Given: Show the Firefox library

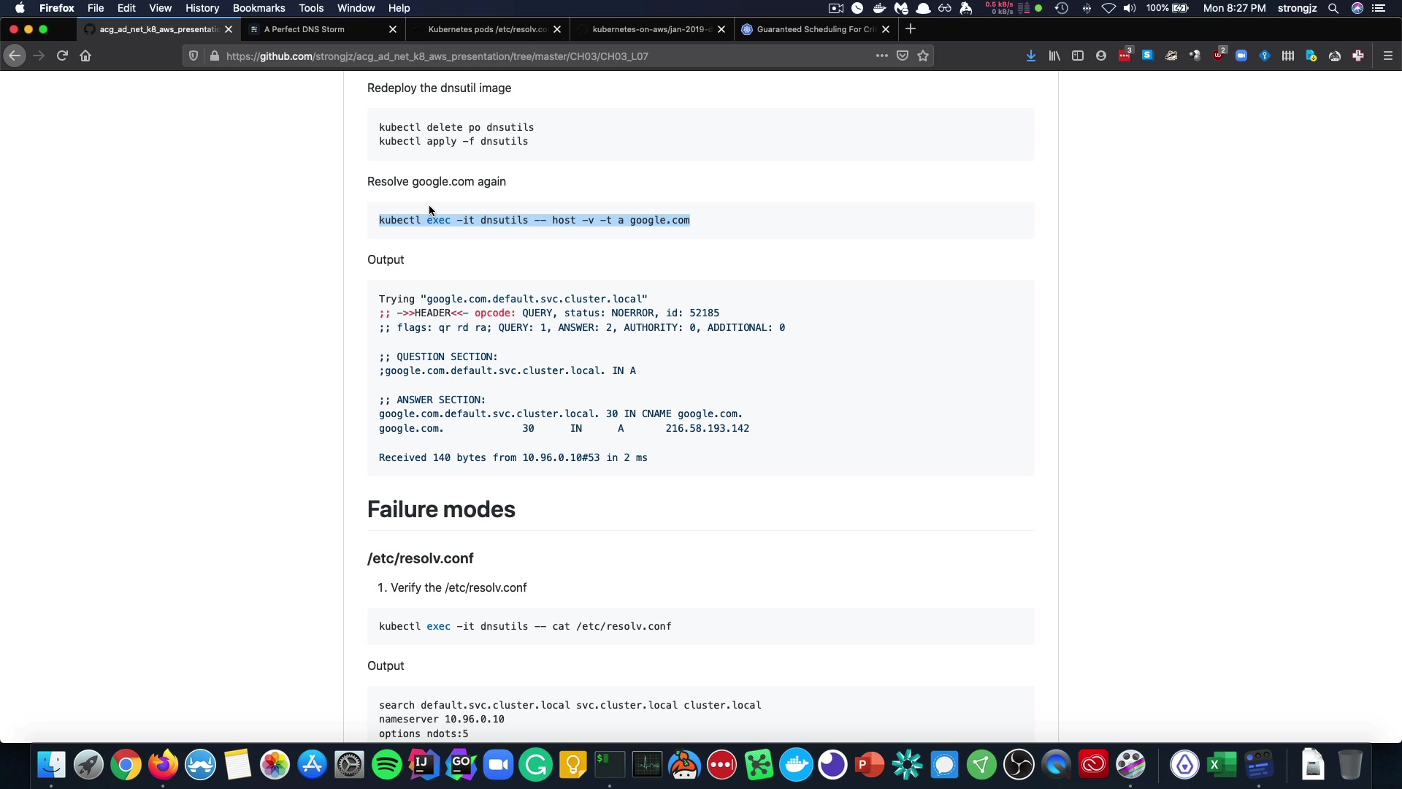Looking at the screenshot, I should pyautogui.click(x=1054, y=56).
